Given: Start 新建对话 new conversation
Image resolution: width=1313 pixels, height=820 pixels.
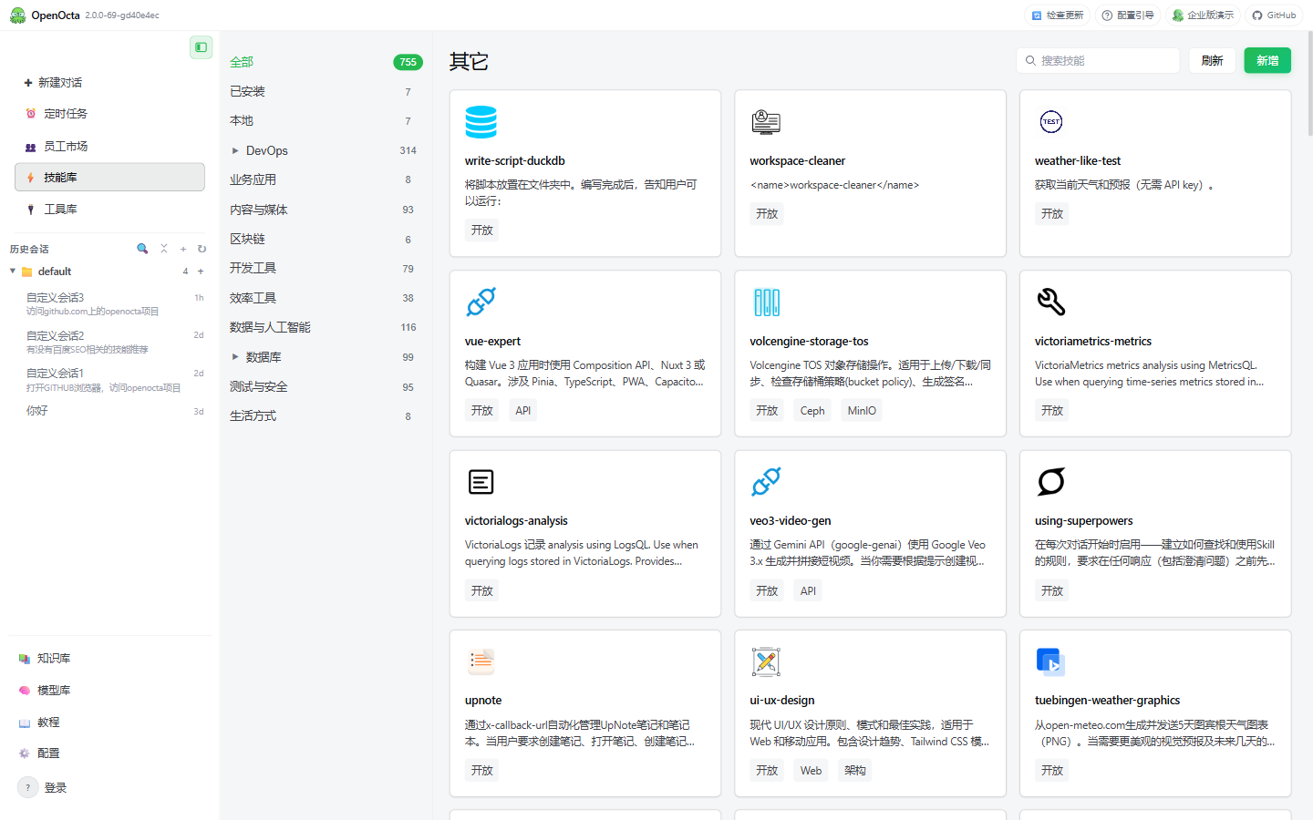Looking at the screenshot, I should pos(109,82).
